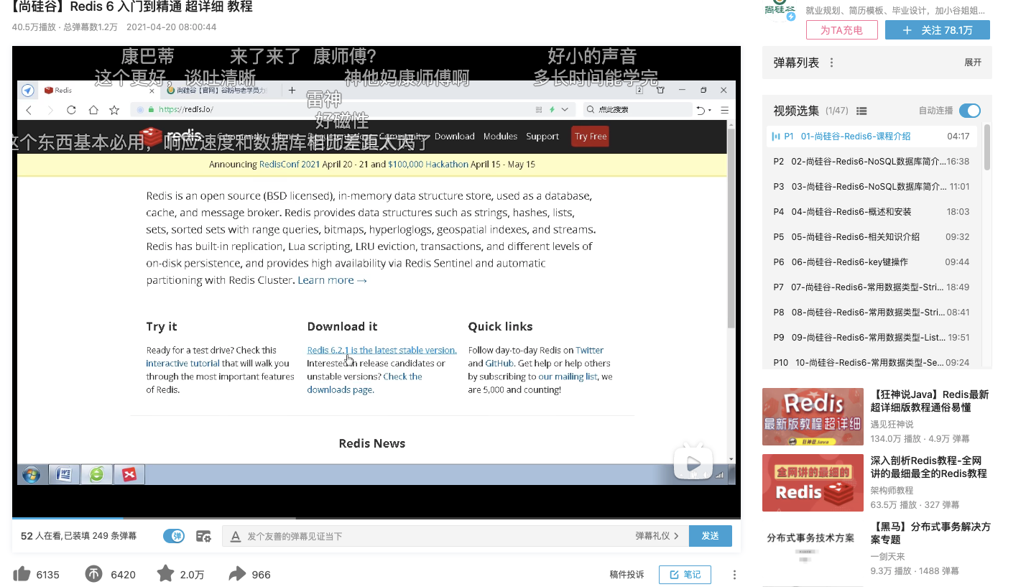
Task: Toggle the danmaku on/off switch
Action: pyautogui.click(x=174, y=536)
